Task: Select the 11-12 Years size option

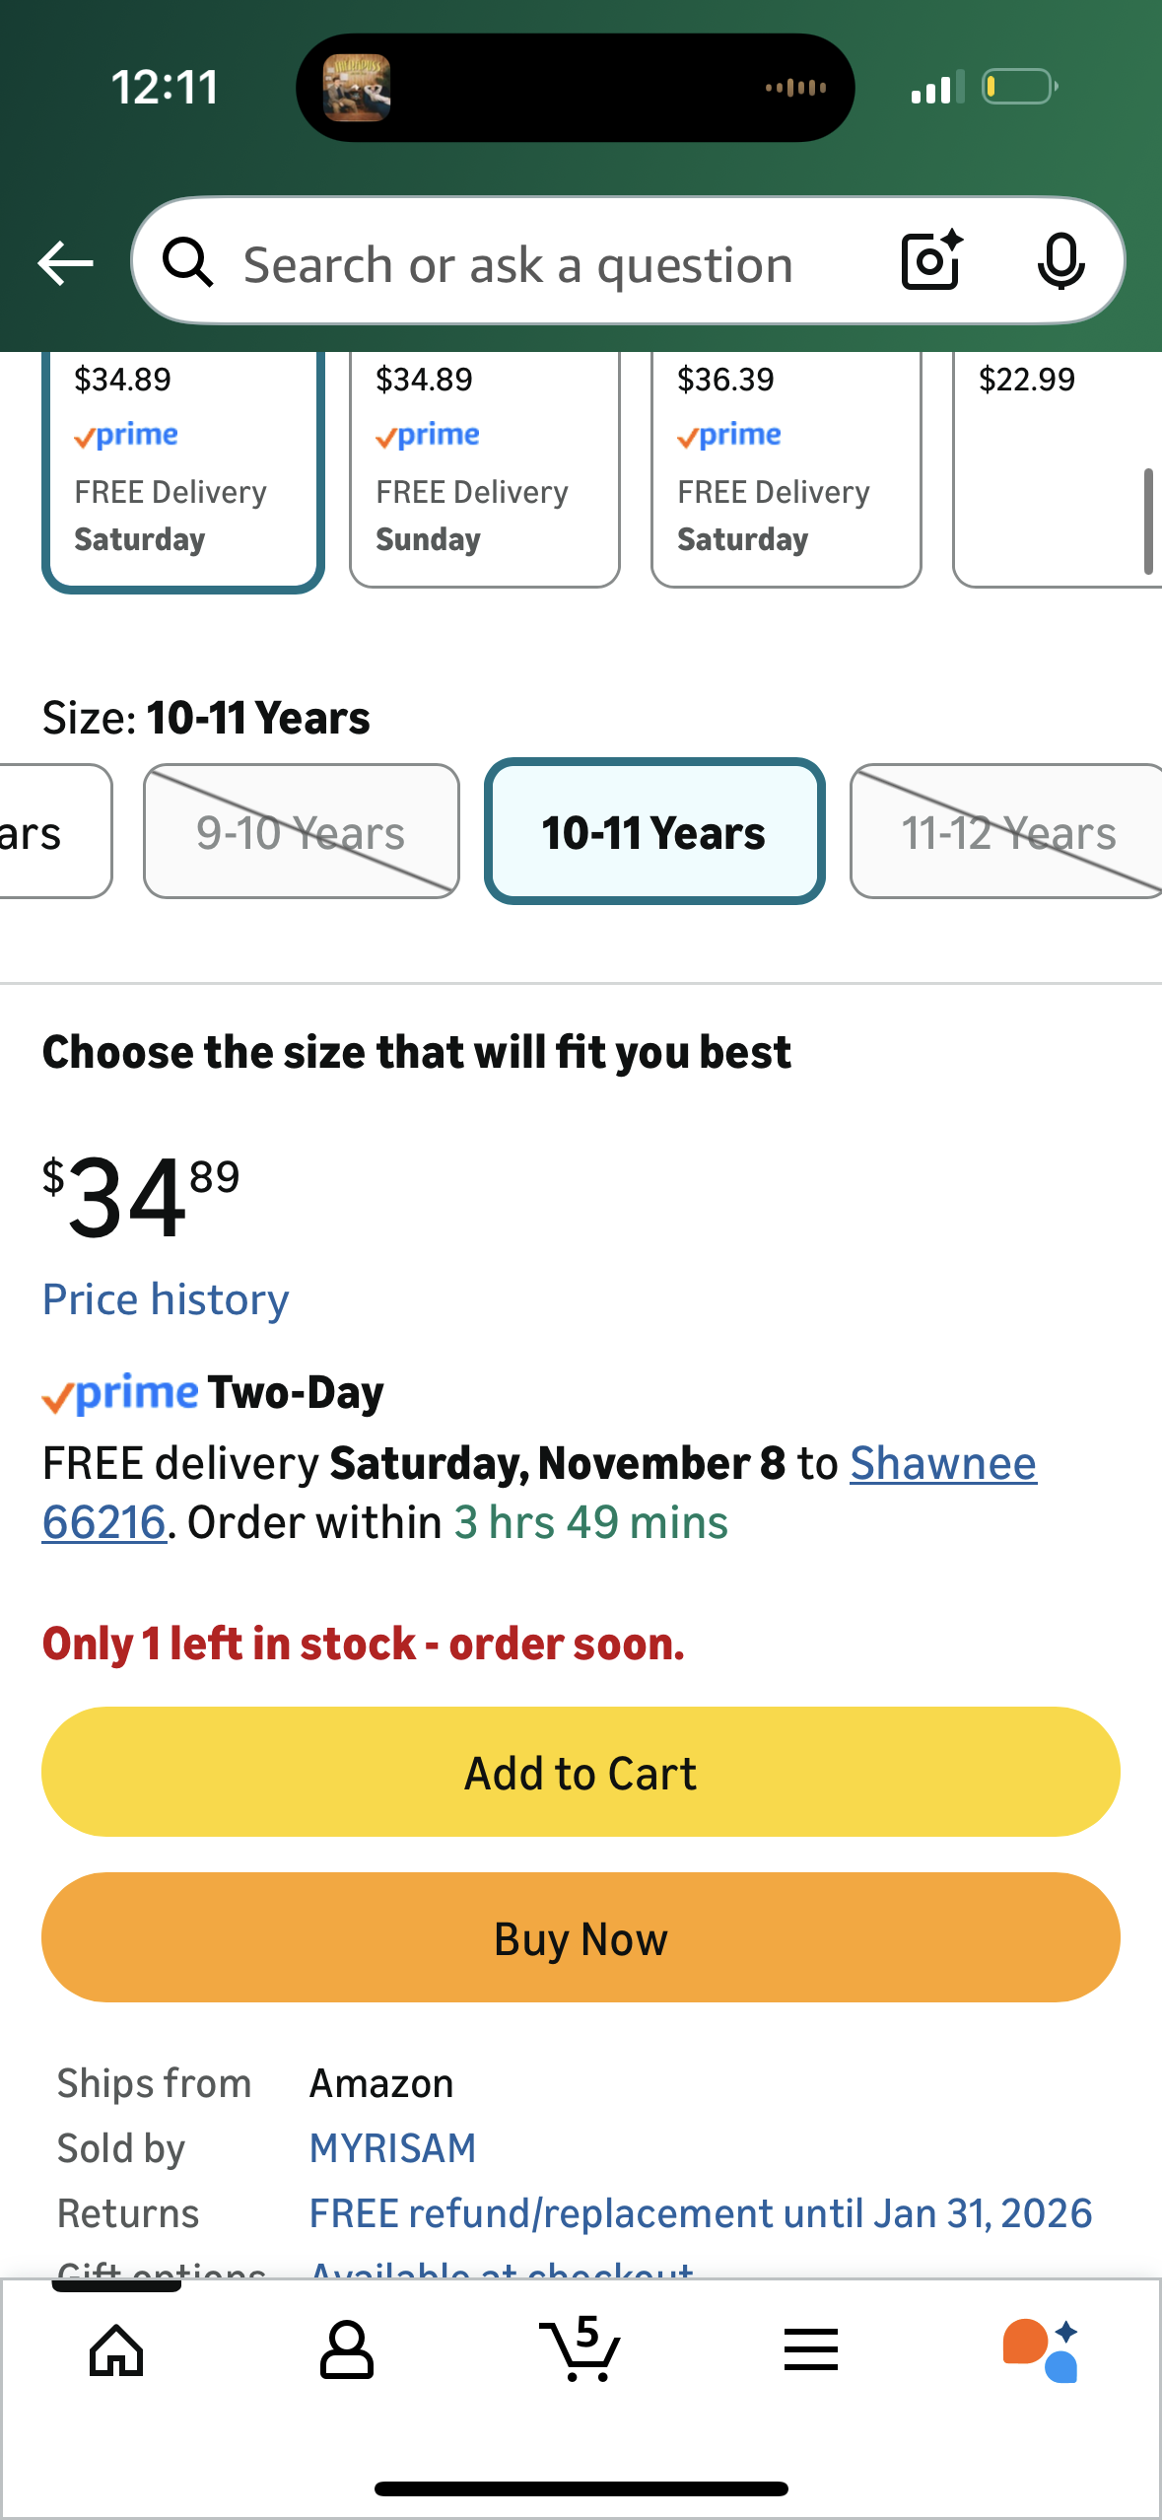Action: 1007,832
